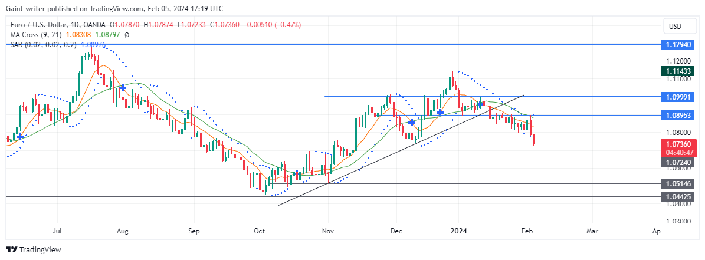Click the 1.08000 price scale tick
Image resolution: width=705 pixels, height=260 pixels.
[677, 132]
